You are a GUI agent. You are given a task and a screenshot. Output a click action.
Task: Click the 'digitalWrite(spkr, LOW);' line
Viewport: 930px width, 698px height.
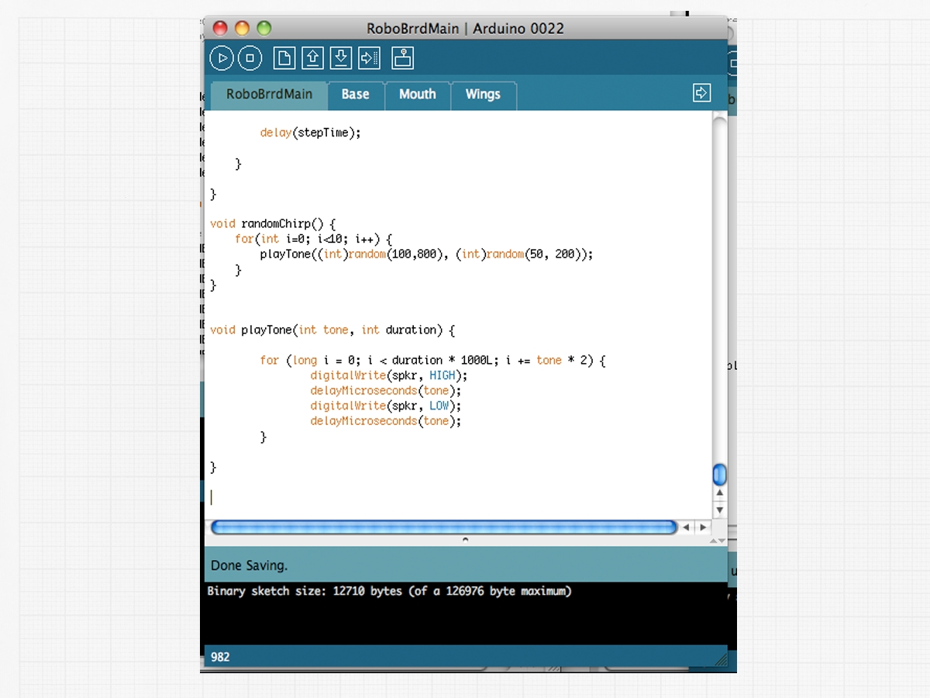386,406
